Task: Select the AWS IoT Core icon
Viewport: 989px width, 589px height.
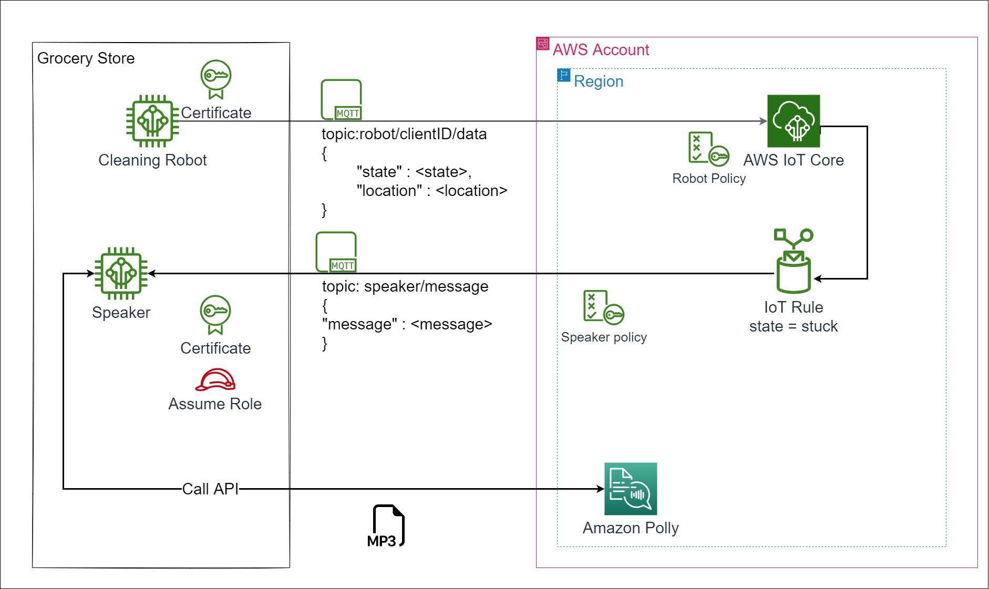Action: pyautogui.click(x=794, y=121)
